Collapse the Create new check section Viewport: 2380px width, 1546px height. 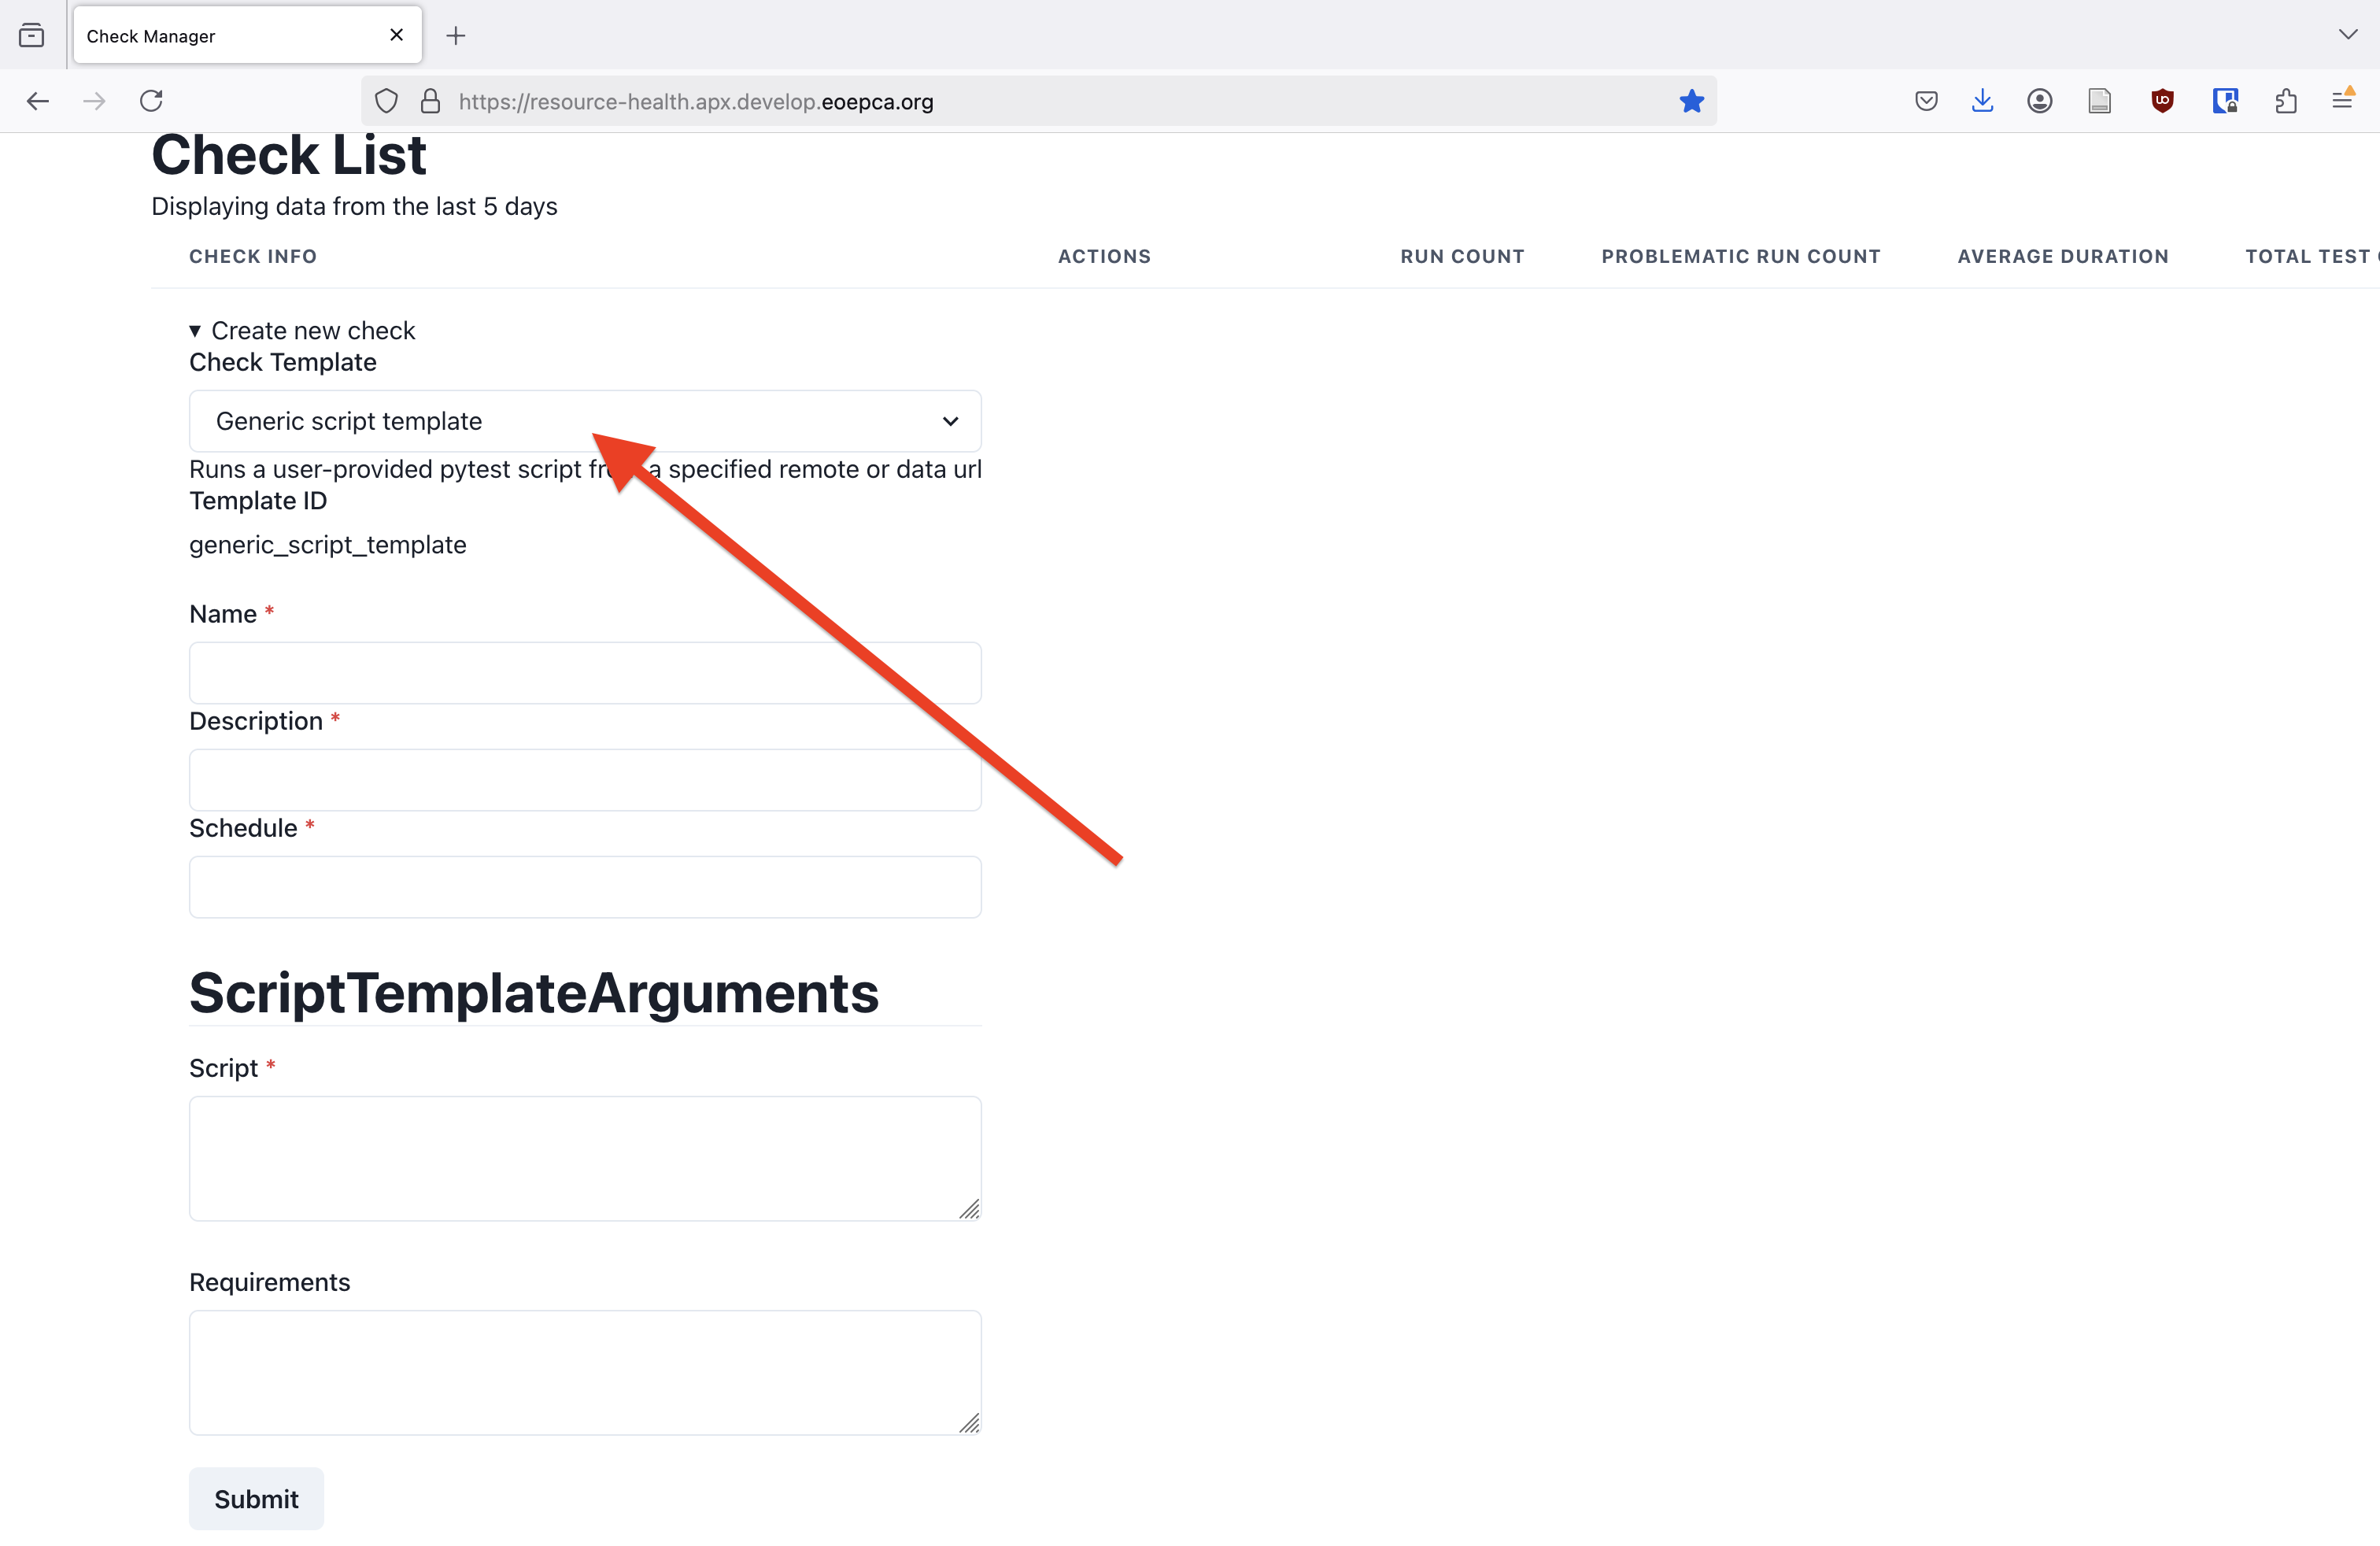[x=302, y=331]
